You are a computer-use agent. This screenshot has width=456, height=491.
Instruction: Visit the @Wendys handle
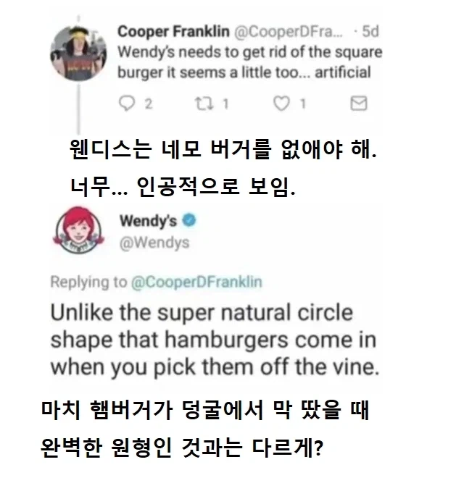(x=153, y=243)
